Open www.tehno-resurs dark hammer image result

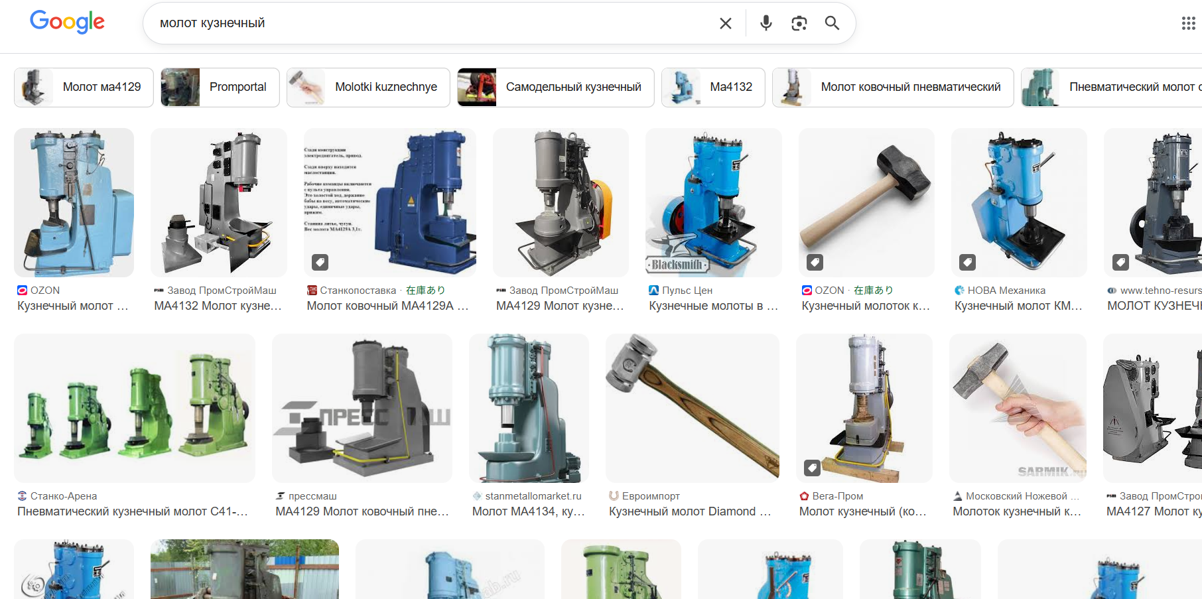click(1153, 202)
